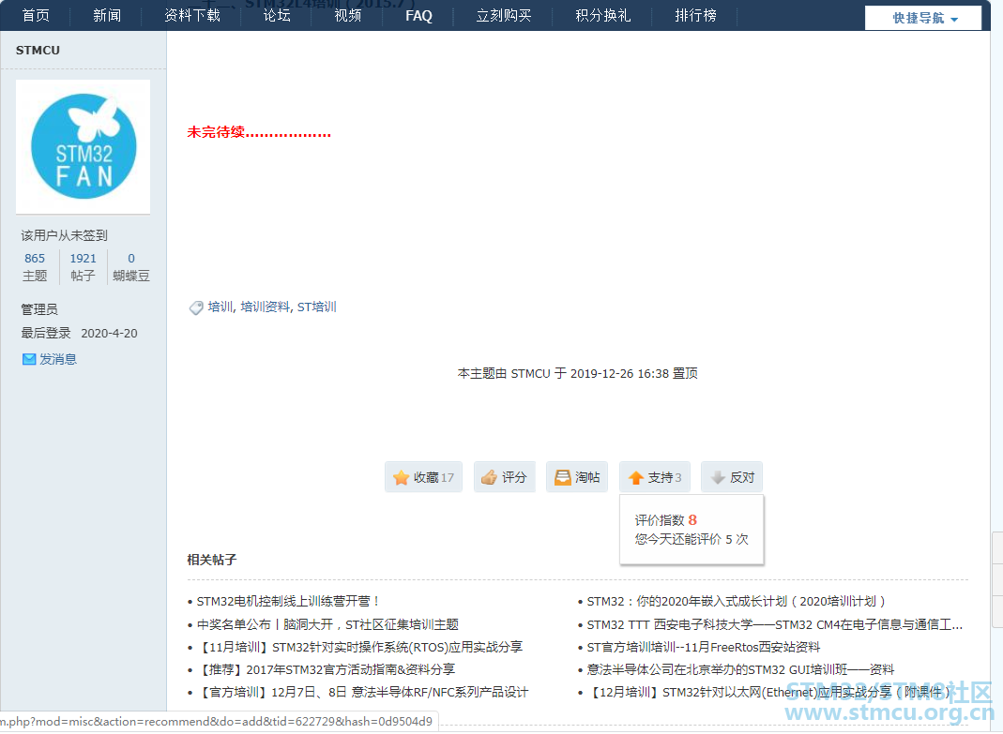Click the tag icon before 培训 tags
1003x734 pixels.
(196, 307)
